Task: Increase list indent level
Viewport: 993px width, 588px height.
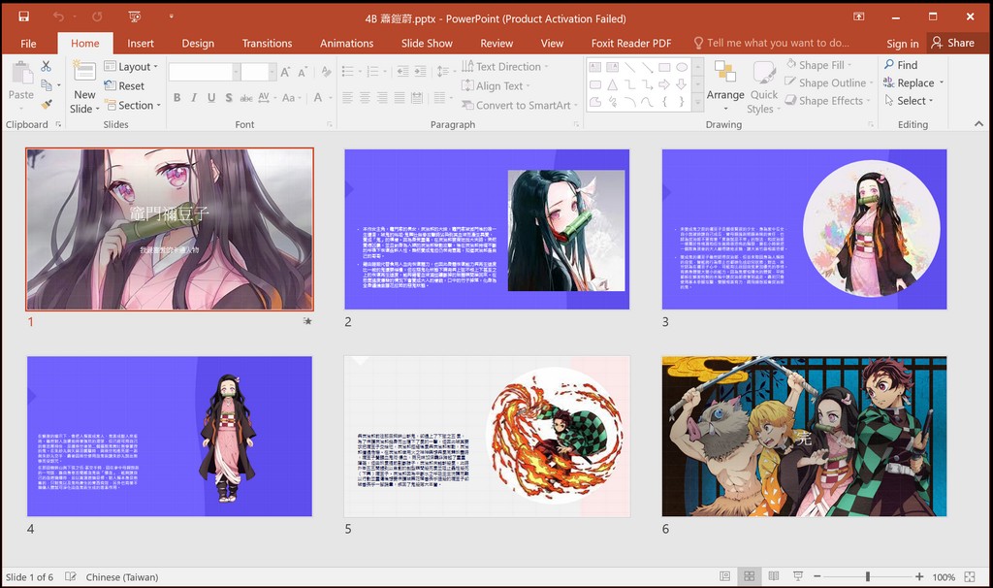Action: pos(420,72)
